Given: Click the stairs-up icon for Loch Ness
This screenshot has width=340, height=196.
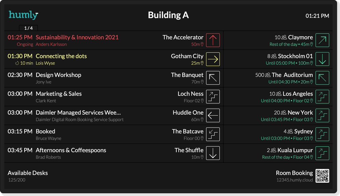Looking at the screenshot, I should tap(213, 97).
